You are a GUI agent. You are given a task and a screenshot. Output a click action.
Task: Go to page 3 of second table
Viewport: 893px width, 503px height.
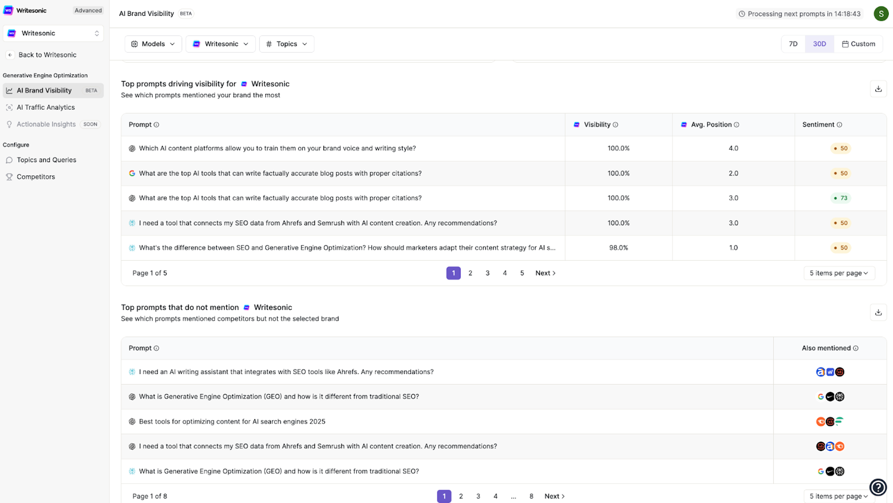(478, 496)
